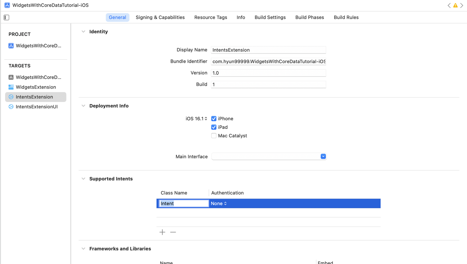Open the Authentication None dropdown
467x264 pixels.
click(219, 204)
